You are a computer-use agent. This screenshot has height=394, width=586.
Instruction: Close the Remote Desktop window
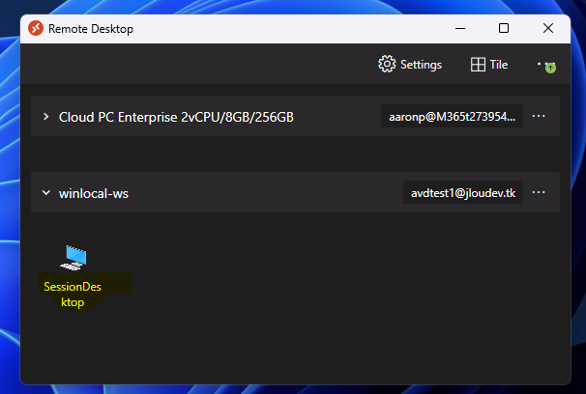point(548,28)
